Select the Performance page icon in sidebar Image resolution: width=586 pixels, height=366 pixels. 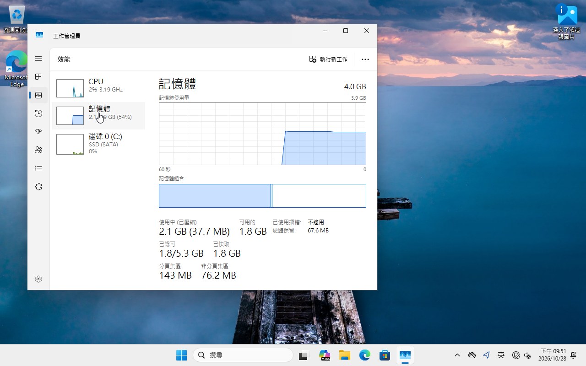(38, 95)
